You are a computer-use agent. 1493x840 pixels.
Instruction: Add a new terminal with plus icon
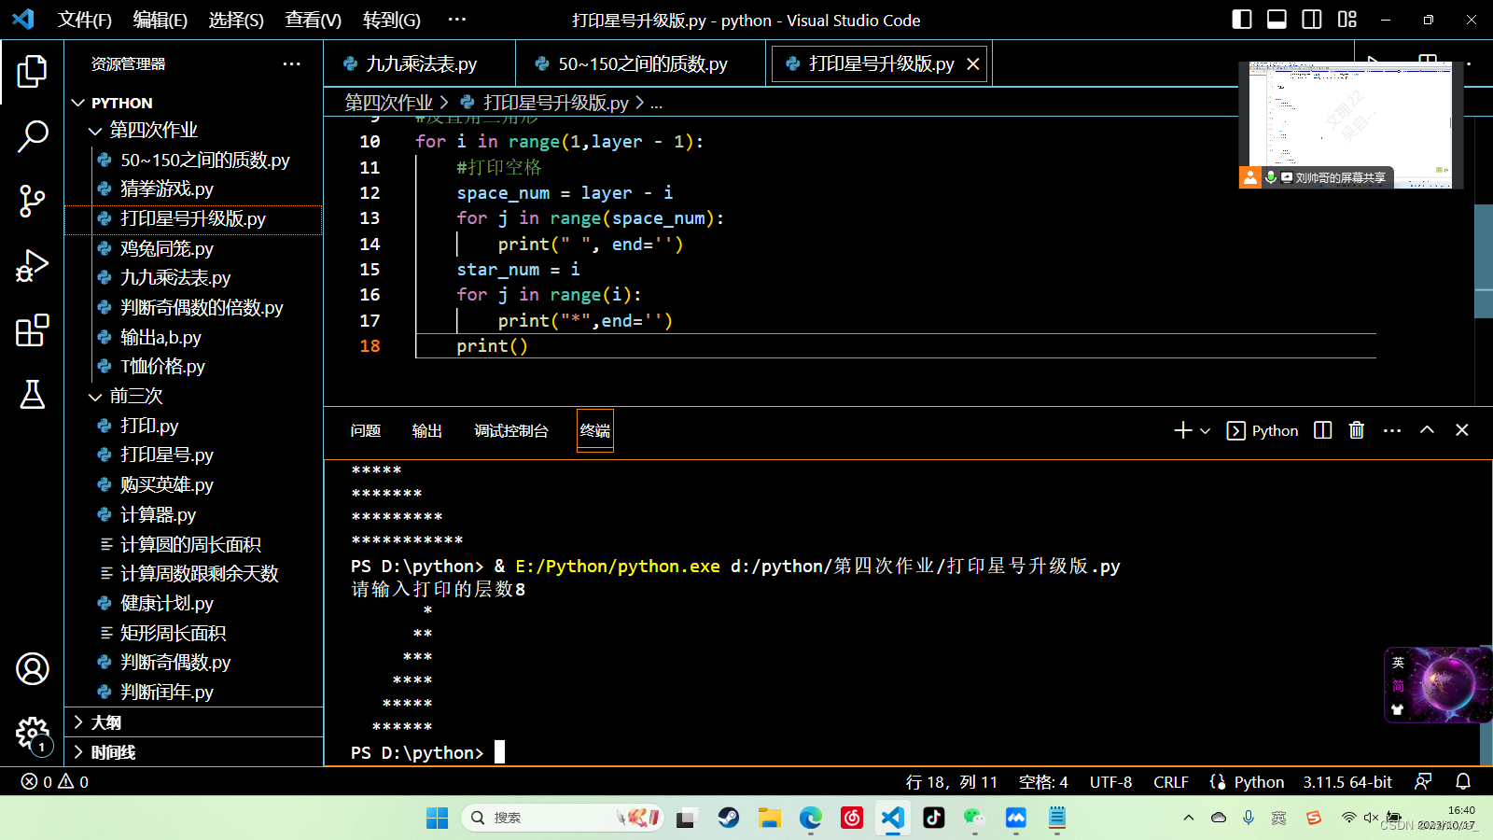pyautogui.click(x=1182, y=430)
